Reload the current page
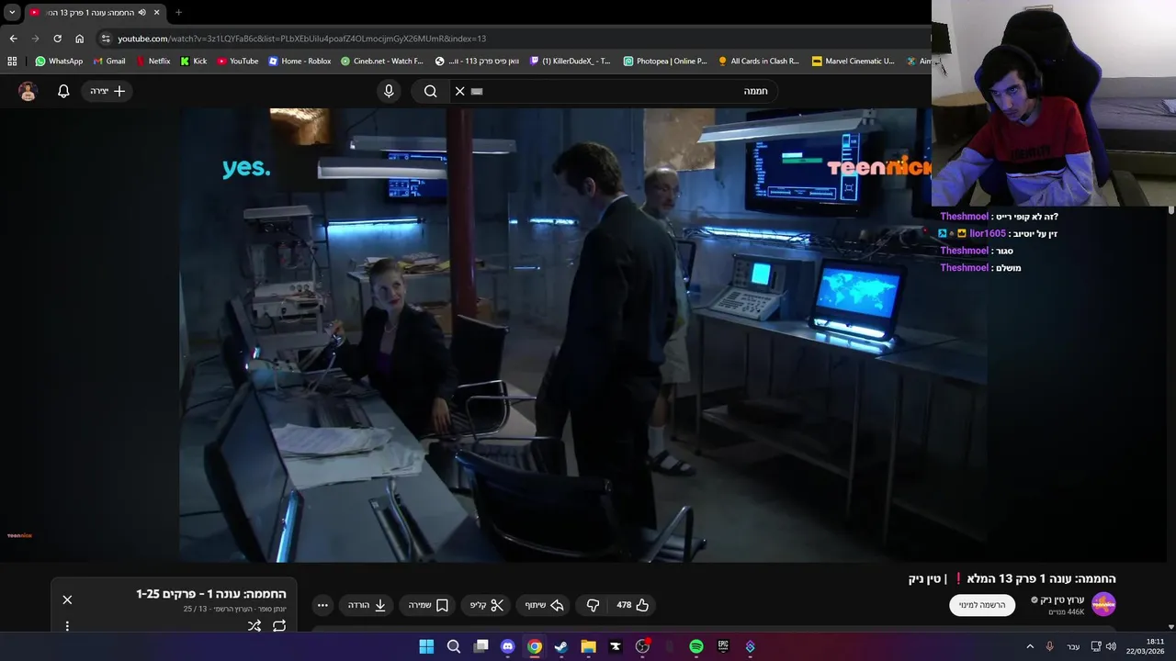 [57, 39]
